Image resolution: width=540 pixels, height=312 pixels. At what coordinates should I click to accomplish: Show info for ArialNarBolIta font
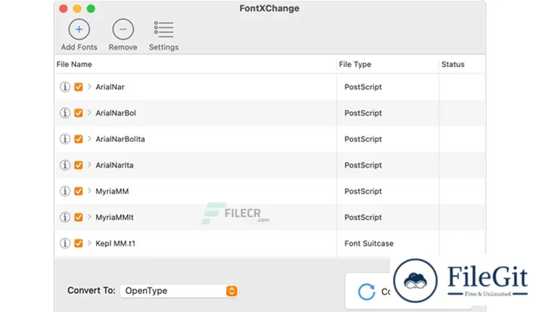(x=65, y=139)
